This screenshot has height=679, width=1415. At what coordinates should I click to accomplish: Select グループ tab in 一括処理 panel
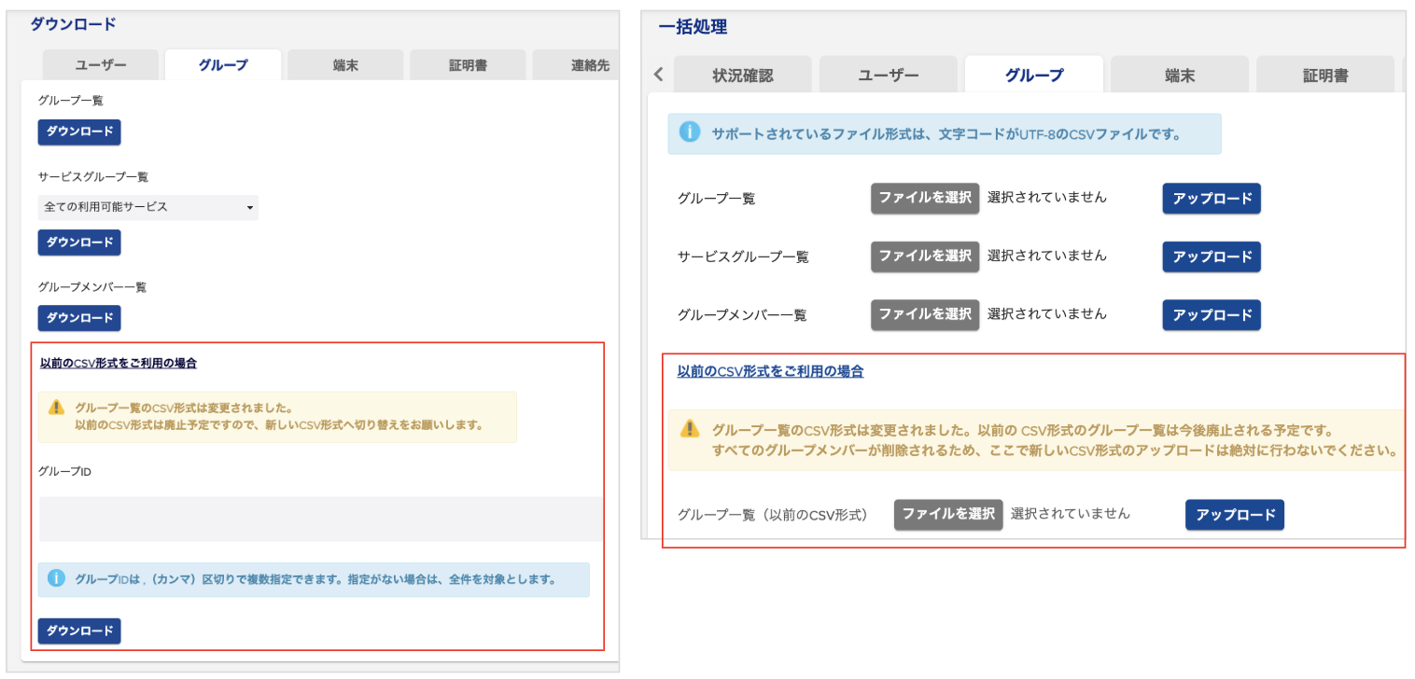point(1034,76)
